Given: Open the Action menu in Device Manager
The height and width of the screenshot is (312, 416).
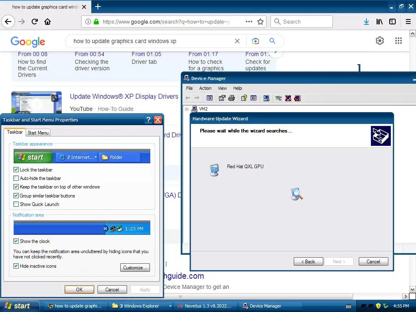Looking at the screenshot, I should click(x=205, y=88).
